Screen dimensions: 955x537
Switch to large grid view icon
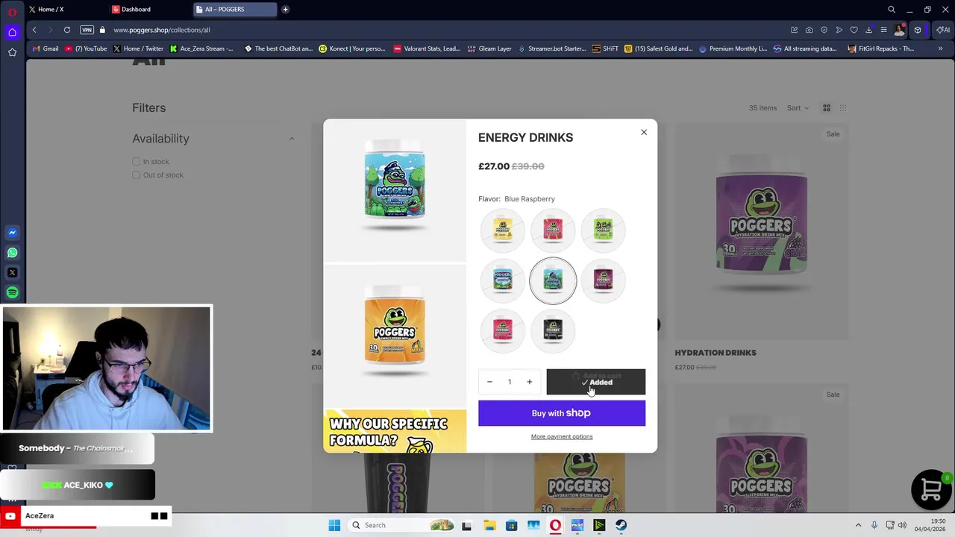827,108
